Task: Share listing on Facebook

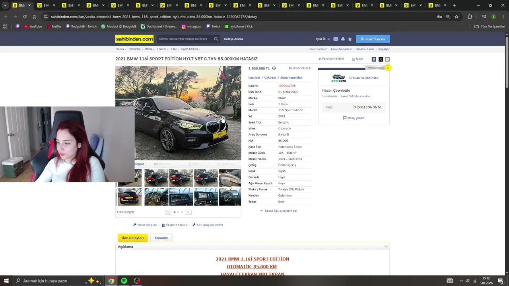Action: point(374,59)
